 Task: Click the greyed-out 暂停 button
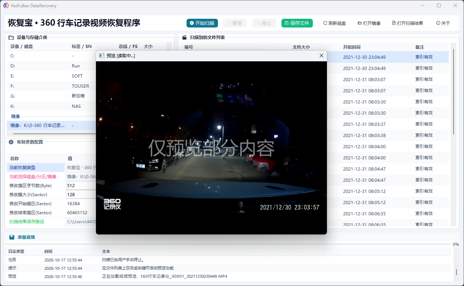(235, 23)
